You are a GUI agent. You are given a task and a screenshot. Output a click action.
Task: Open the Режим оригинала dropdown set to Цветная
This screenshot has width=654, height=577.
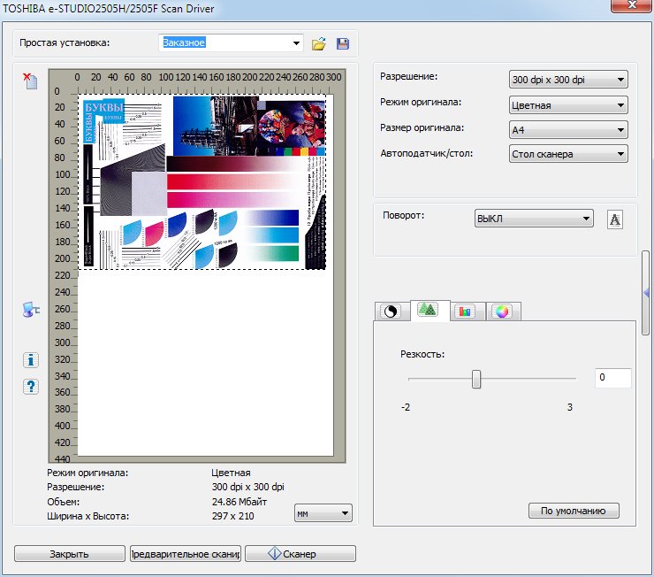click(x=568, y=105)
